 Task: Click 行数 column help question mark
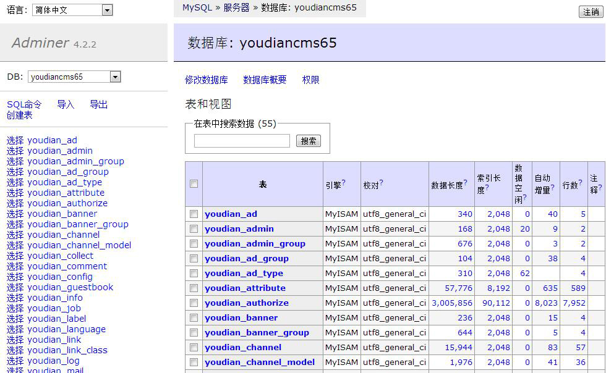(580, 183)
